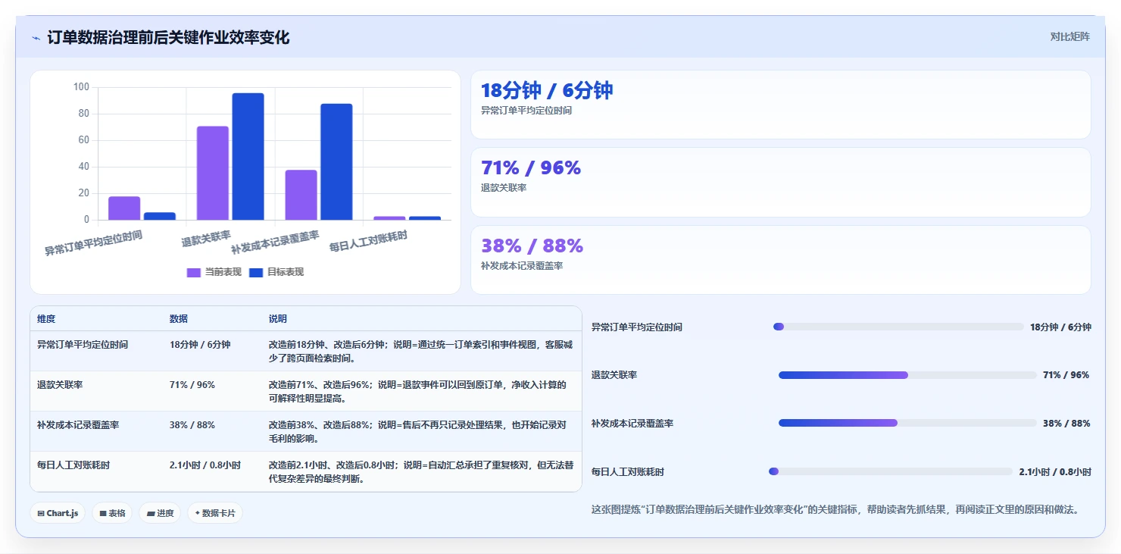This screenshot has width=1121, height=554.
Task: Open the 71% / 96% data card
Action: [781, 183]
